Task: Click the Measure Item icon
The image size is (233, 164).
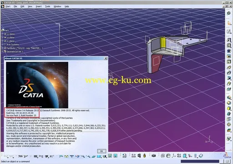Action: (139, 156)
